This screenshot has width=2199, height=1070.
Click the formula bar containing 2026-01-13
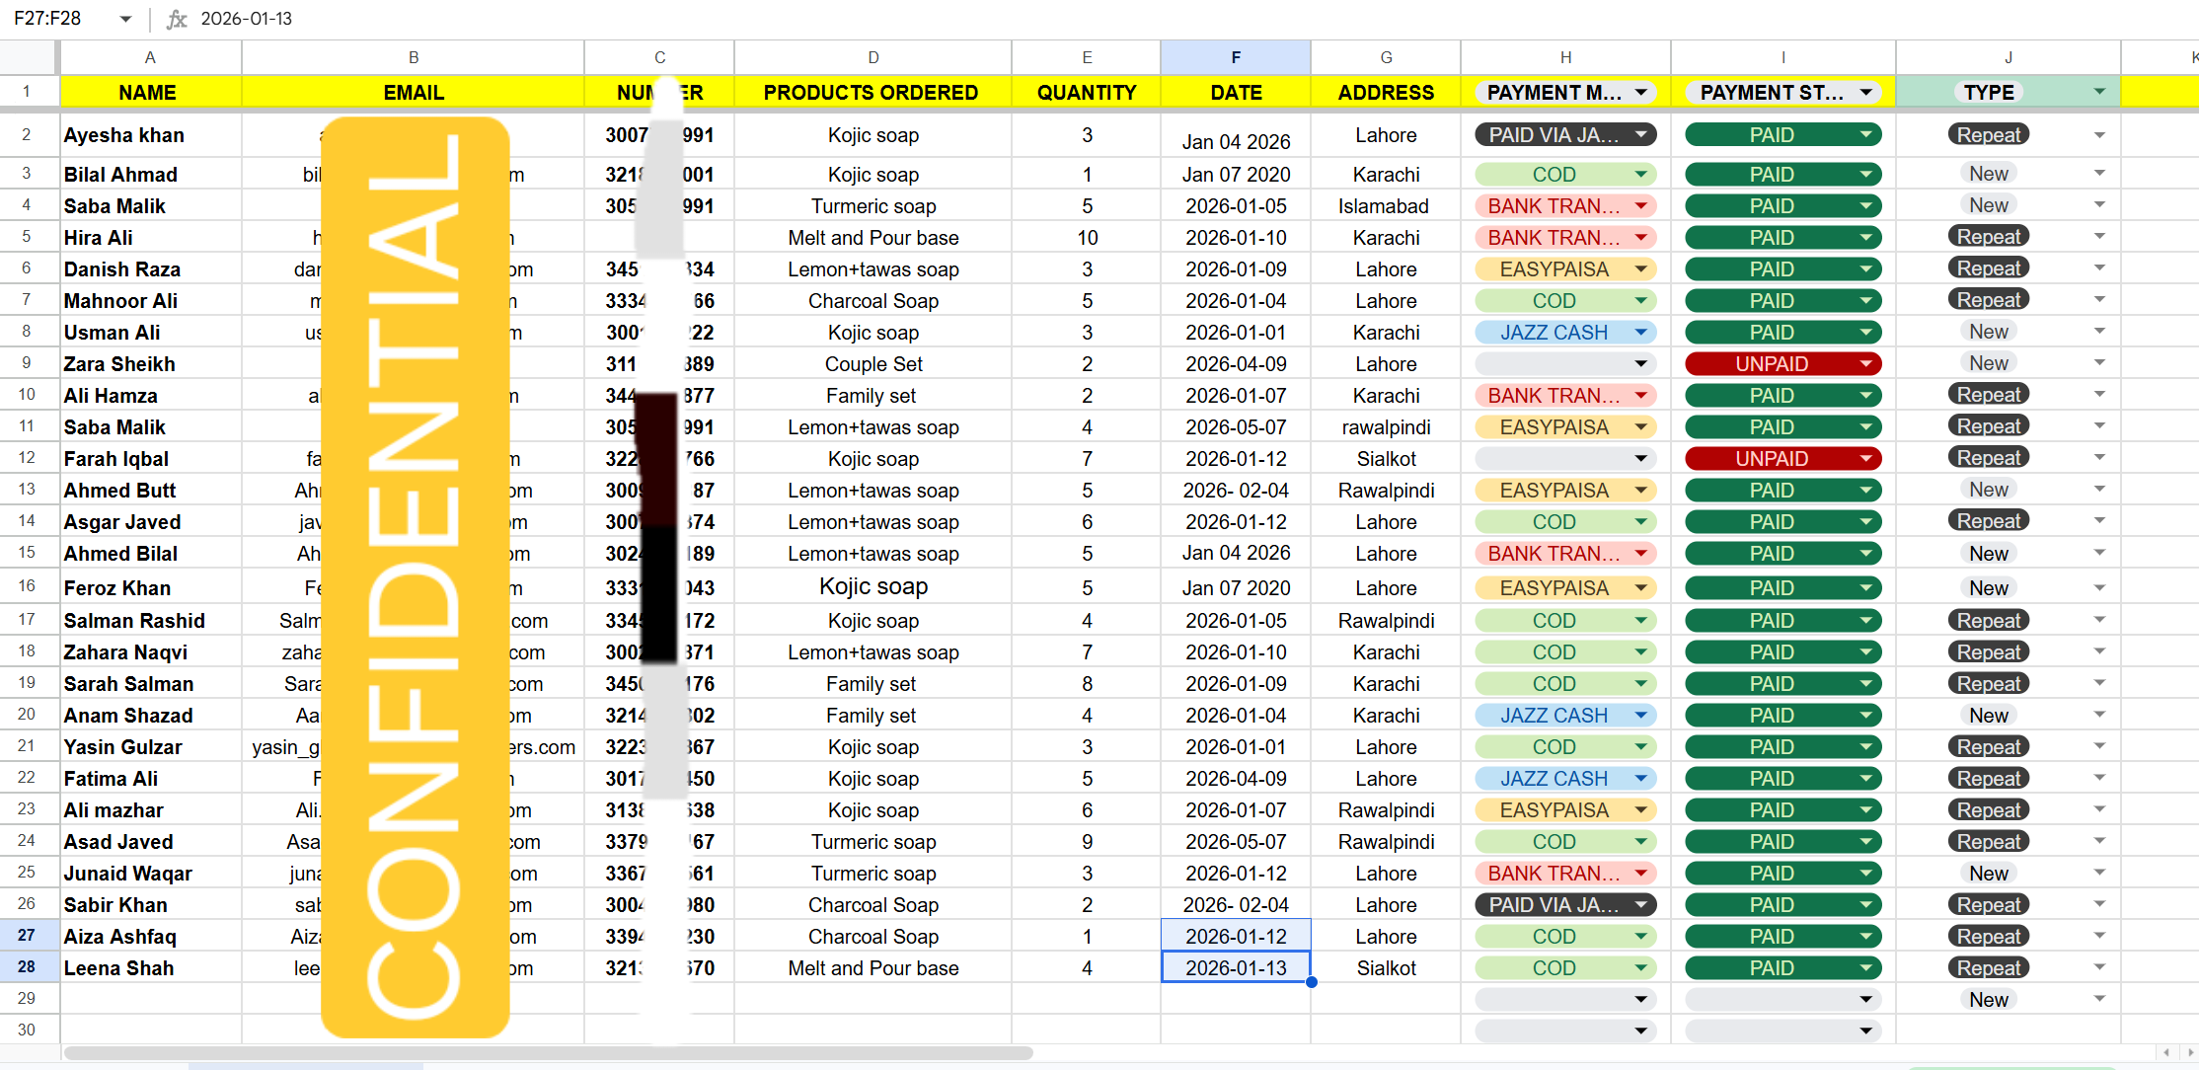pyautogui.click(x=1184, y=19)
